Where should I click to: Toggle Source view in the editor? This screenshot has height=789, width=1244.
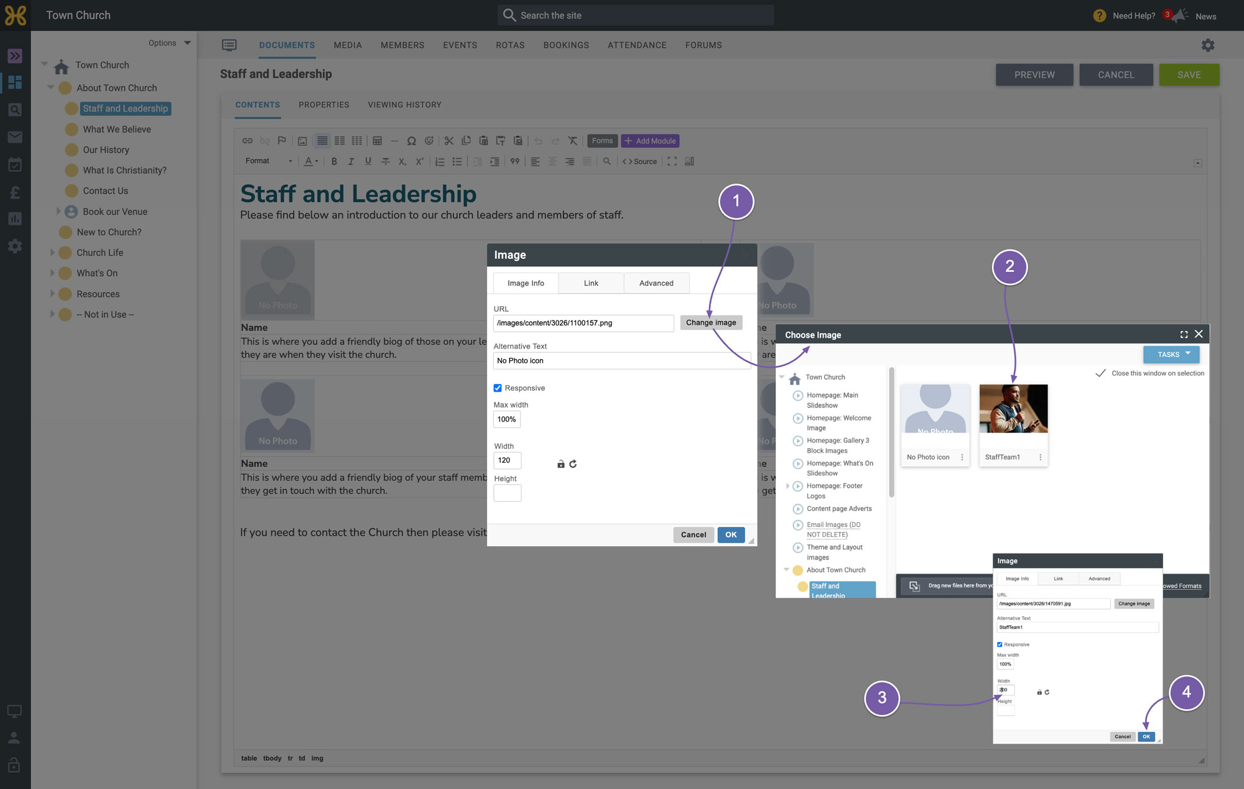[x=640, y=161]
